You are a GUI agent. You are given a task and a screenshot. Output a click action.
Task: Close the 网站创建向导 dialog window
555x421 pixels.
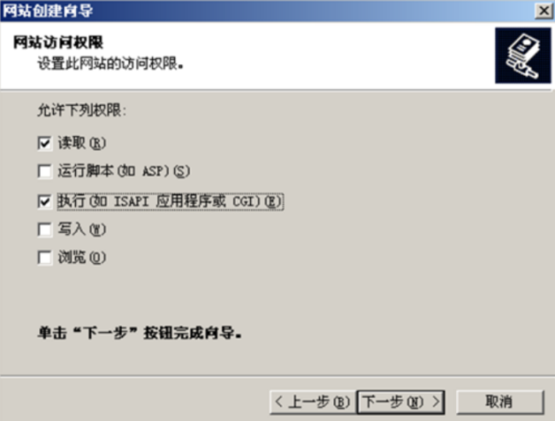click(544, 11)
